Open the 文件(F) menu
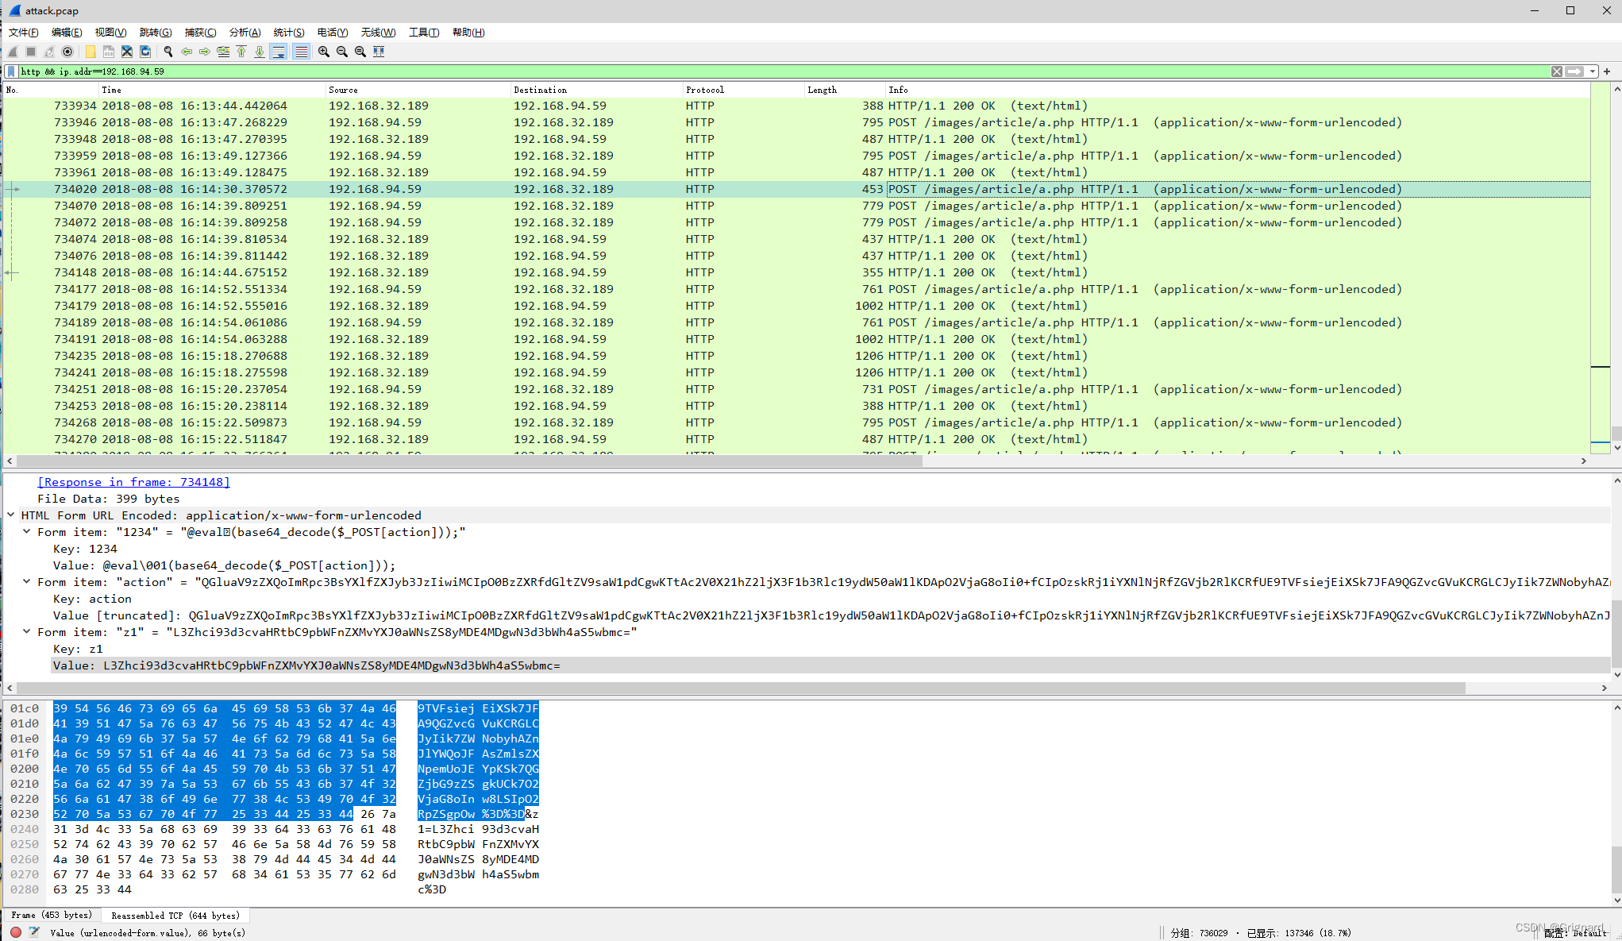 (x=24, y=33)
